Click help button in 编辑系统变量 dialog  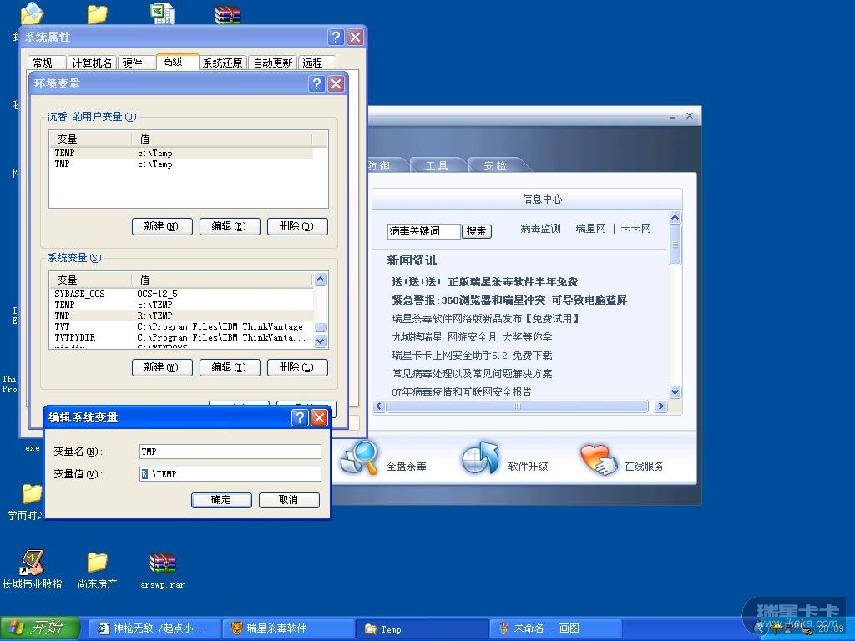click(x=300, y=417)
